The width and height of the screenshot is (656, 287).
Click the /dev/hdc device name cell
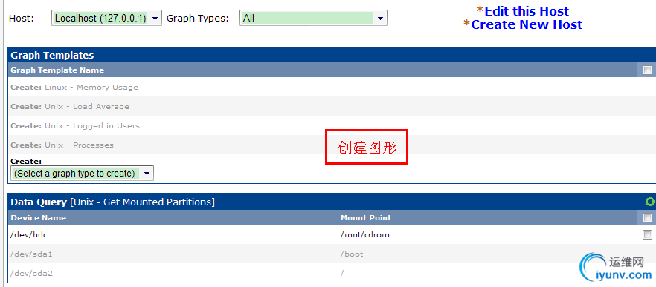coord(29,234)
